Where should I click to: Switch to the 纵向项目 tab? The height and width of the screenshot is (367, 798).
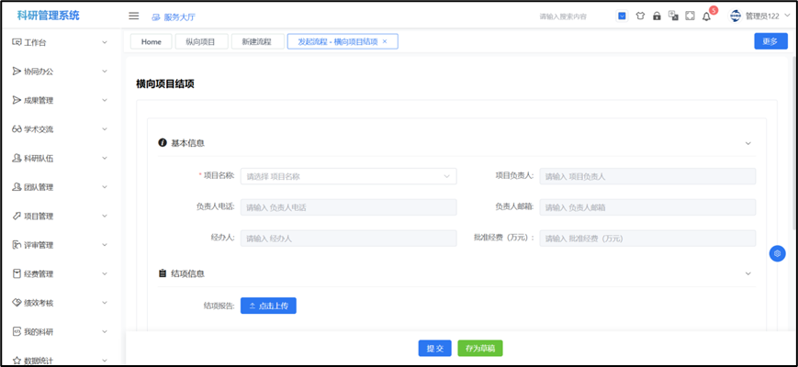[x=200, y=41]
